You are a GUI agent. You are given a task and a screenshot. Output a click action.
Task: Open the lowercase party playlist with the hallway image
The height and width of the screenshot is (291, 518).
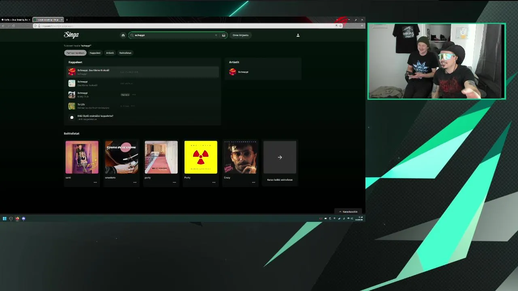pos(161,157)
